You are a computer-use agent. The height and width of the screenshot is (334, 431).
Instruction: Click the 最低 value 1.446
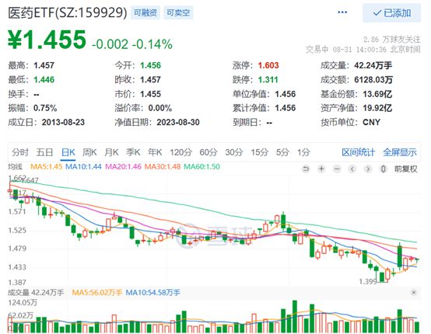click(x=44, y=79)
